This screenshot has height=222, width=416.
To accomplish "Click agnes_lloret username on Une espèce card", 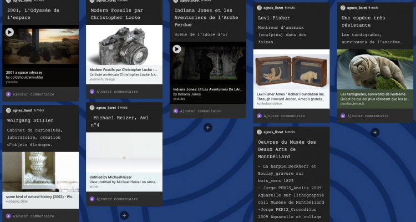I will pos(357,8).
